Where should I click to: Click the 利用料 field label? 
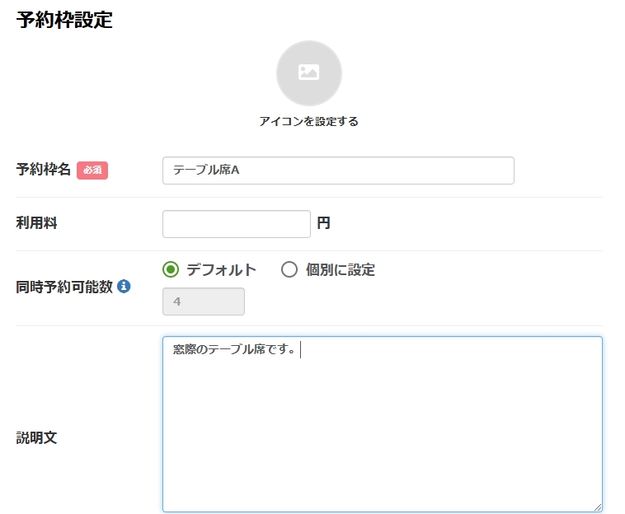(36, 222)
